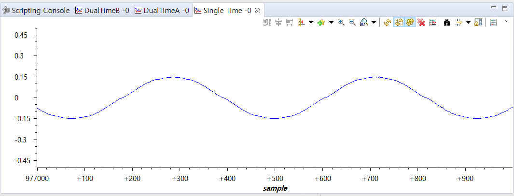The height and width of the screenshot is (196, 514).
Task: Click the merging arrows toolbar icon
Action: click(458, 22)
